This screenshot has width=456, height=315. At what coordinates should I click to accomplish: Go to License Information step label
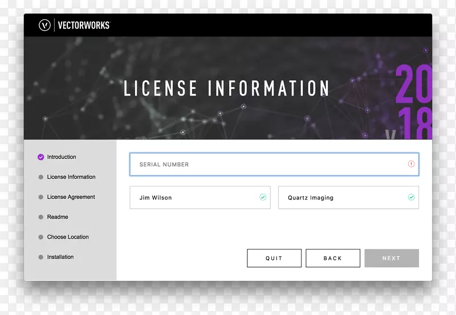[71, 177]
